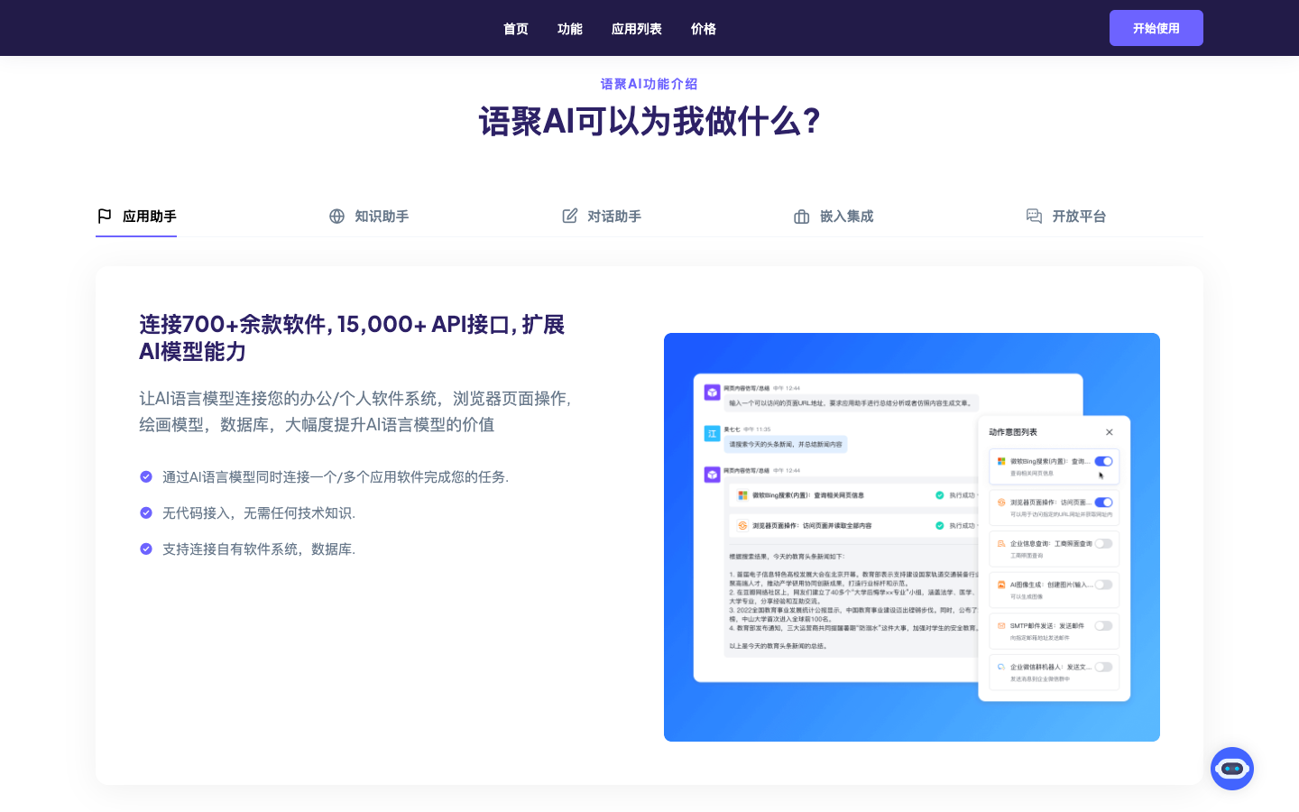The height and width of the screenshot is (812, 1299).
Task: Close the 动作意图列表 panel
Action: click(1109, 432)
